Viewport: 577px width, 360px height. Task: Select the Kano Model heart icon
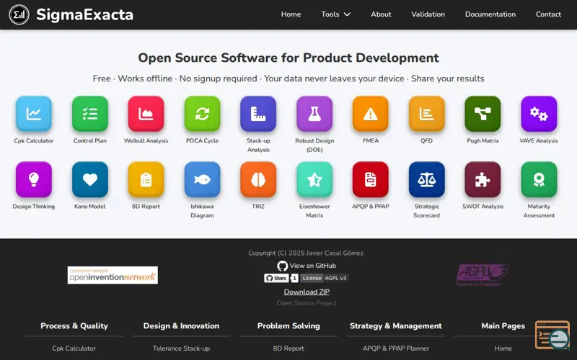click(89, 179)
